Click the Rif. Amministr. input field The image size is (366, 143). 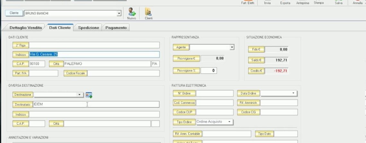(279, 103)
